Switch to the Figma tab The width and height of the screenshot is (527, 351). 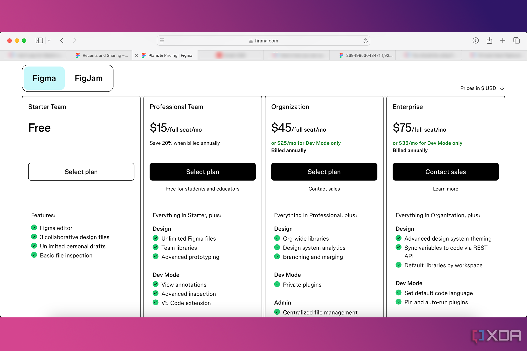pos(44,78)
